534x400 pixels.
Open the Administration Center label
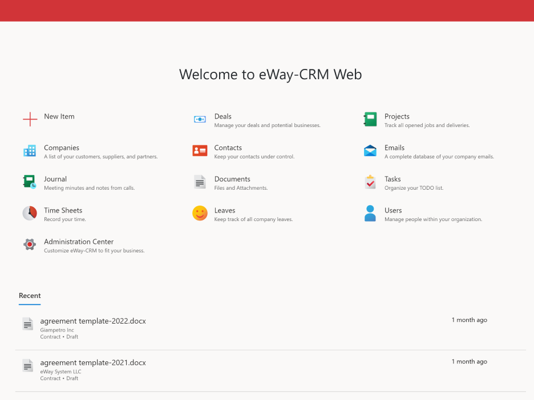pyautogui.click(x=79, y=242)
